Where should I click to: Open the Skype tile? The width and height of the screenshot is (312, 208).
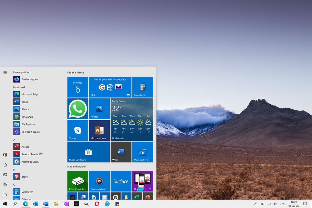(77, 130)
